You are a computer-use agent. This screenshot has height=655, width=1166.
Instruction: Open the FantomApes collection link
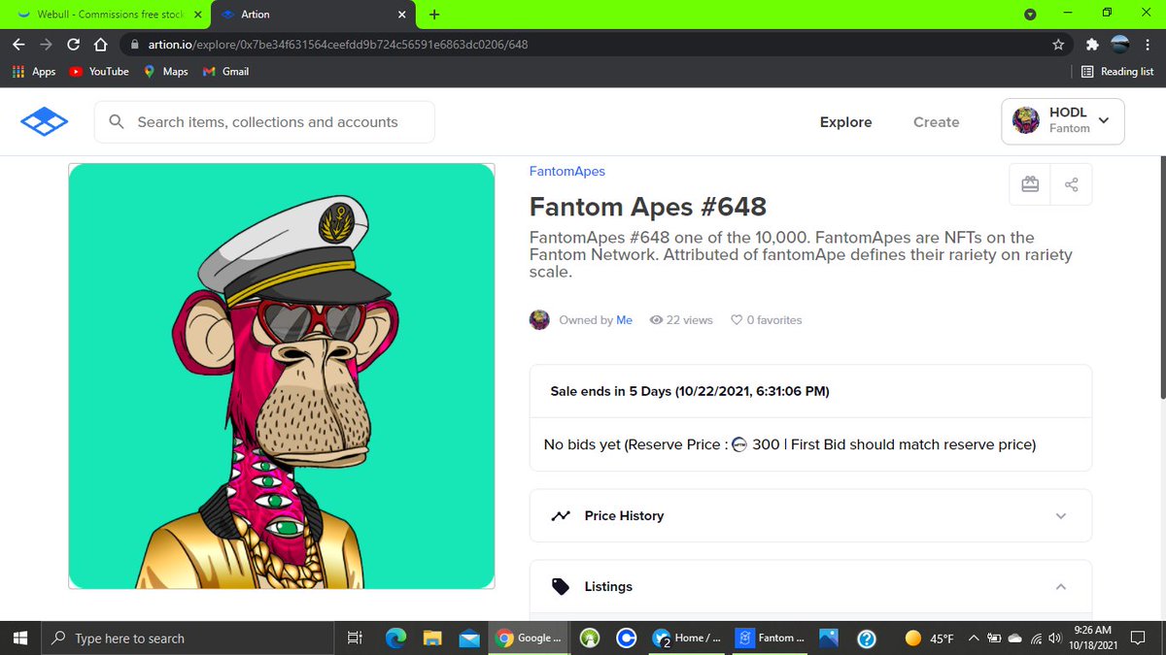pos(567,171)
